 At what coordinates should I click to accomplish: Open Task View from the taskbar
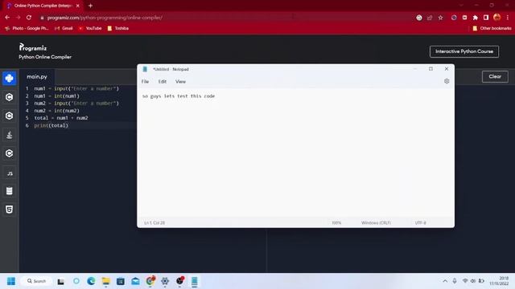[61, 281]
